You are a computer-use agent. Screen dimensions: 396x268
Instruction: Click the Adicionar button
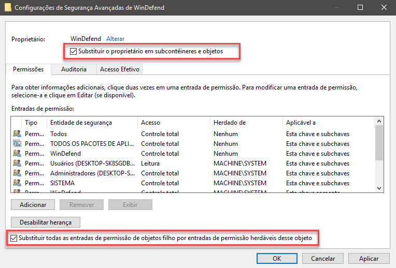pos(33,205)
